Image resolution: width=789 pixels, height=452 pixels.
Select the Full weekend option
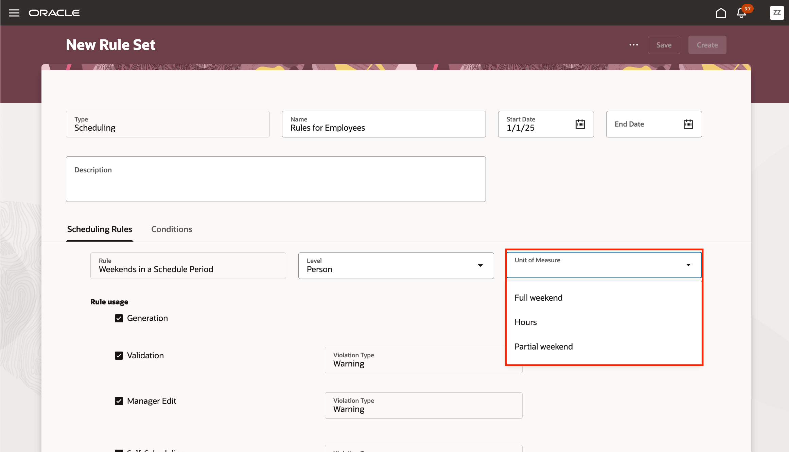[538, 298]
